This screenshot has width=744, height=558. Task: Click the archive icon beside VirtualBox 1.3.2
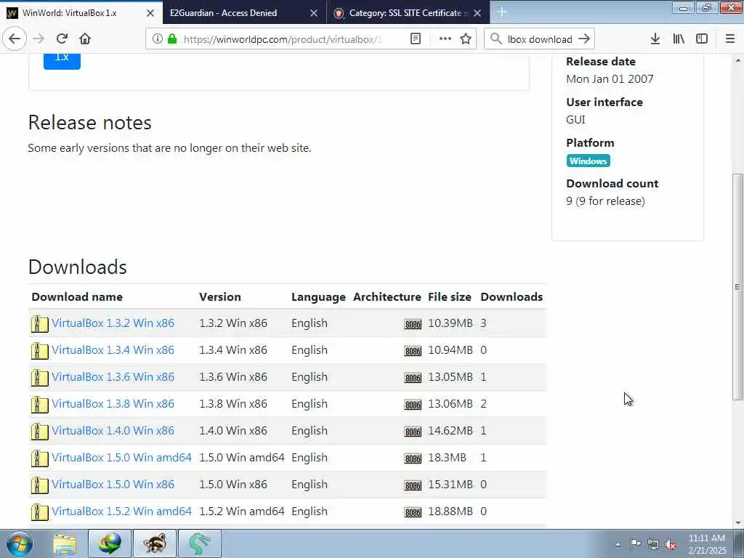click(x=40, y=324)
